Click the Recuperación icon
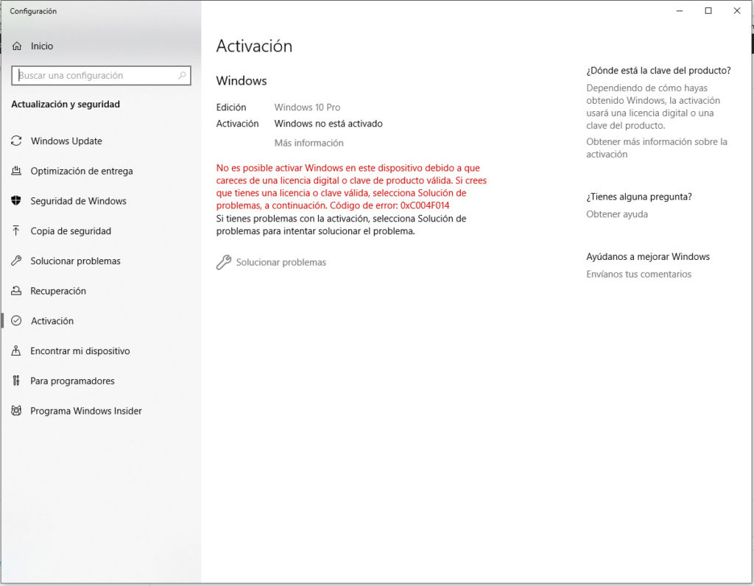 click(16, 291)
